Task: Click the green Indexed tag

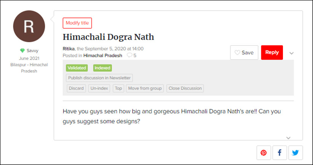Action: (x=102, y=68)
